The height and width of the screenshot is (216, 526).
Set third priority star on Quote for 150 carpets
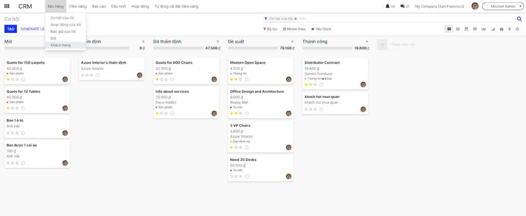[17, 79]
